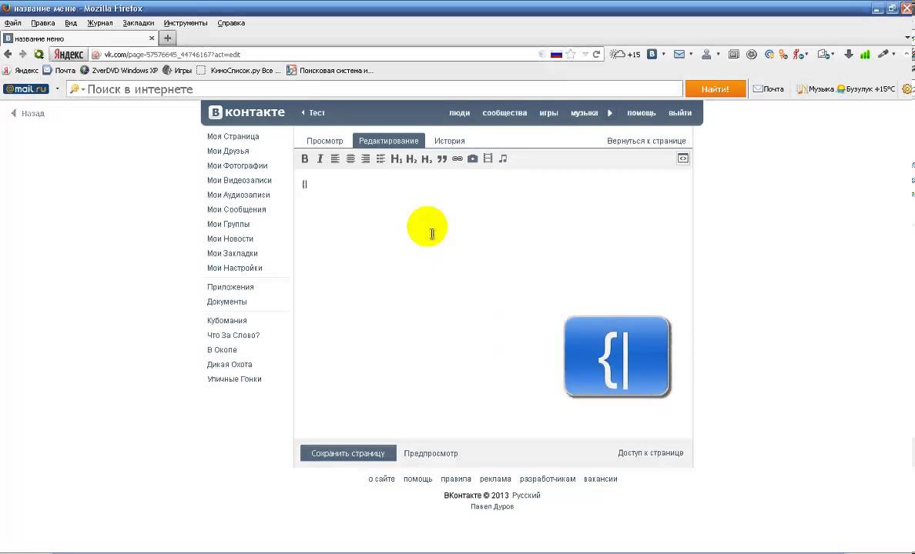Screen dimensions: 915x554
Task: Switch to the Просмотр tab
Action: click(x=325, y=141)
